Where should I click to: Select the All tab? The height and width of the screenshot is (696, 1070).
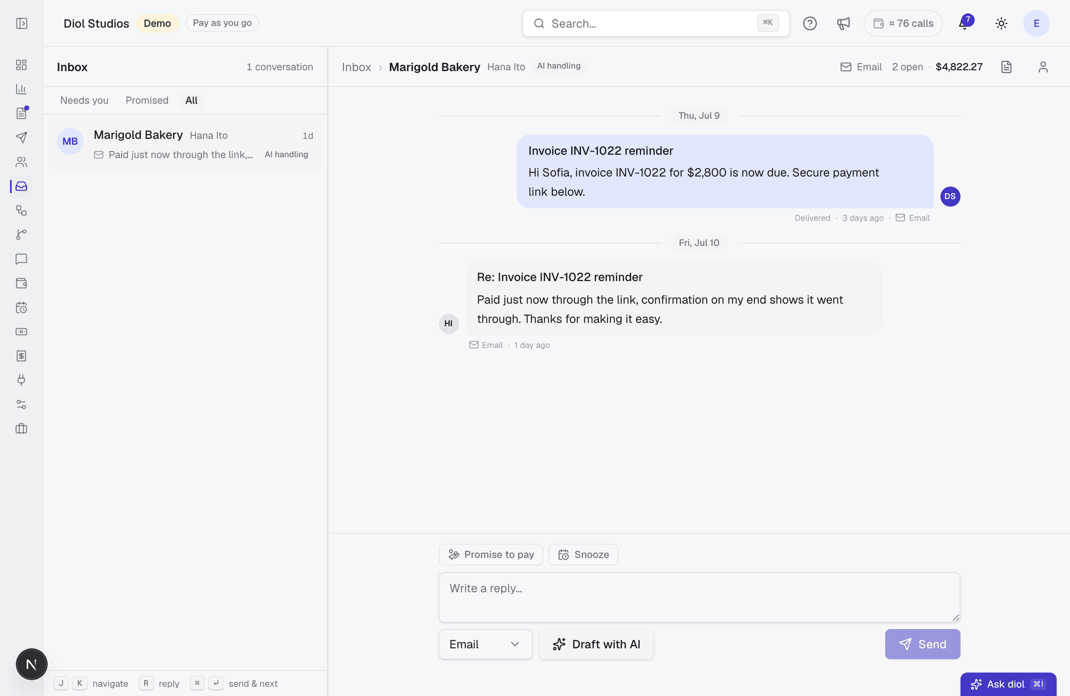pos(191,100)
